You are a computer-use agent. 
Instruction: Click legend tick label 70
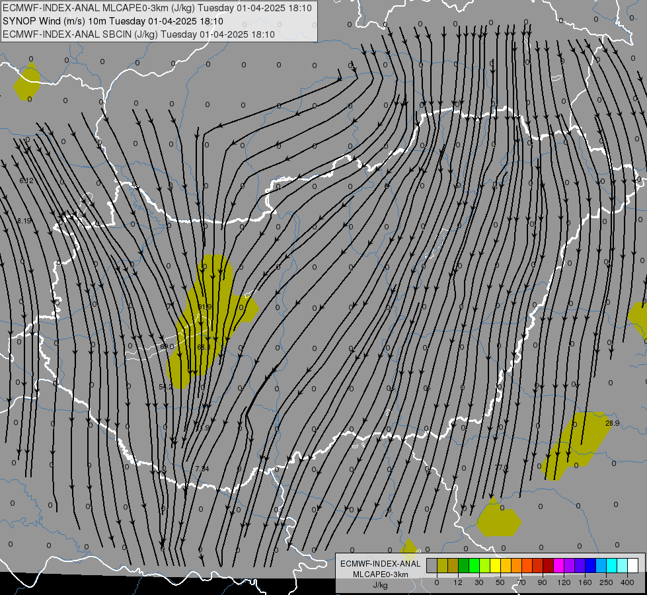tap(521, 582)
